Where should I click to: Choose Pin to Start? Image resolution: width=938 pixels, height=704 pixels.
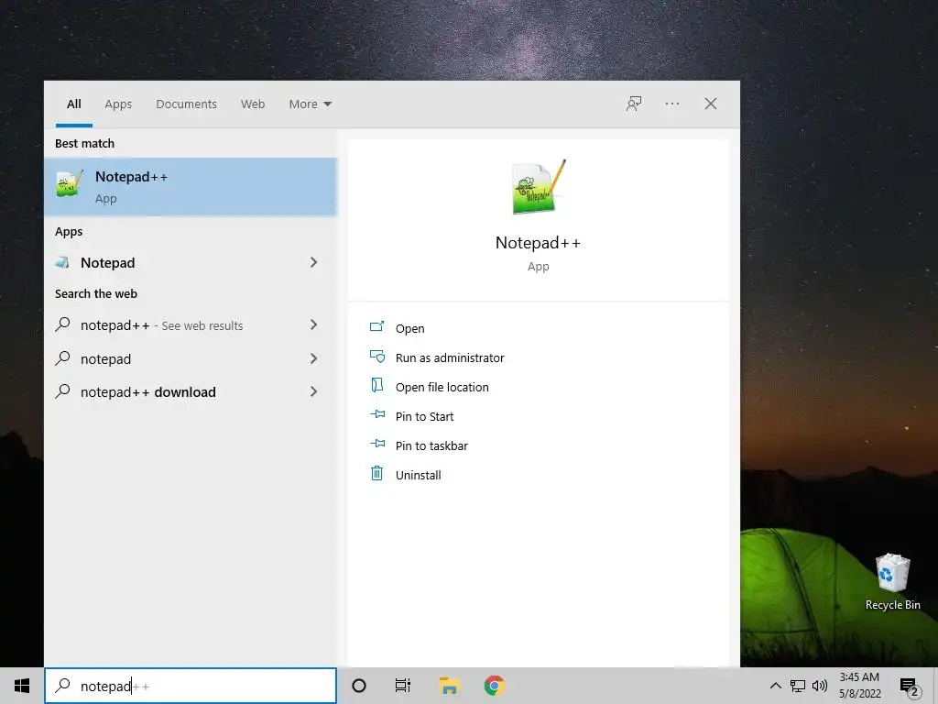[x=411, y=416]
